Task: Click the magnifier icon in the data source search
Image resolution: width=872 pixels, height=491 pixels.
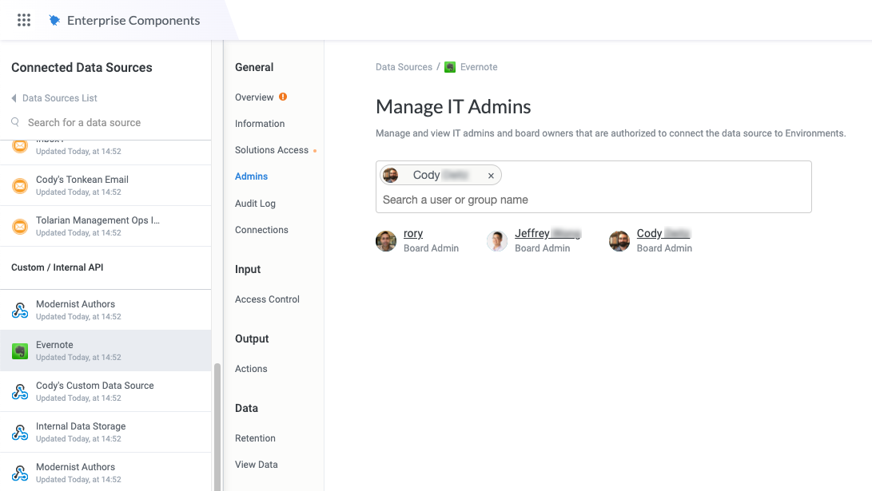Action: tap(16, 122)
